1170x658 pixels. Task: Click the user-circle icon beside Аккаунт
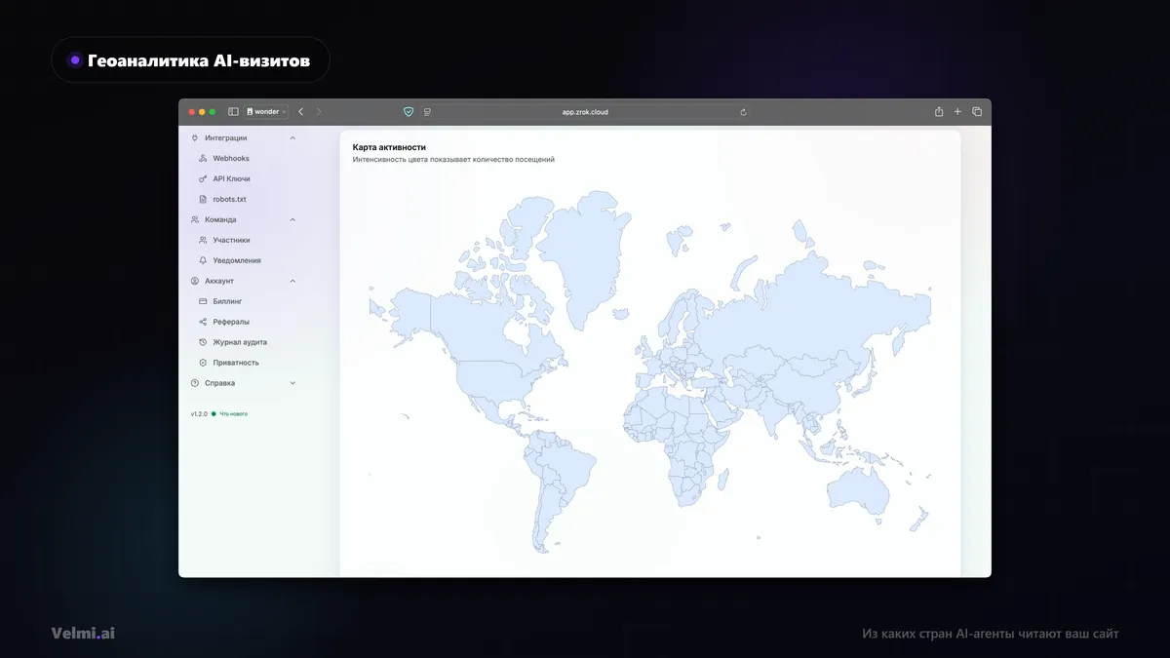[x=195, y=281]
